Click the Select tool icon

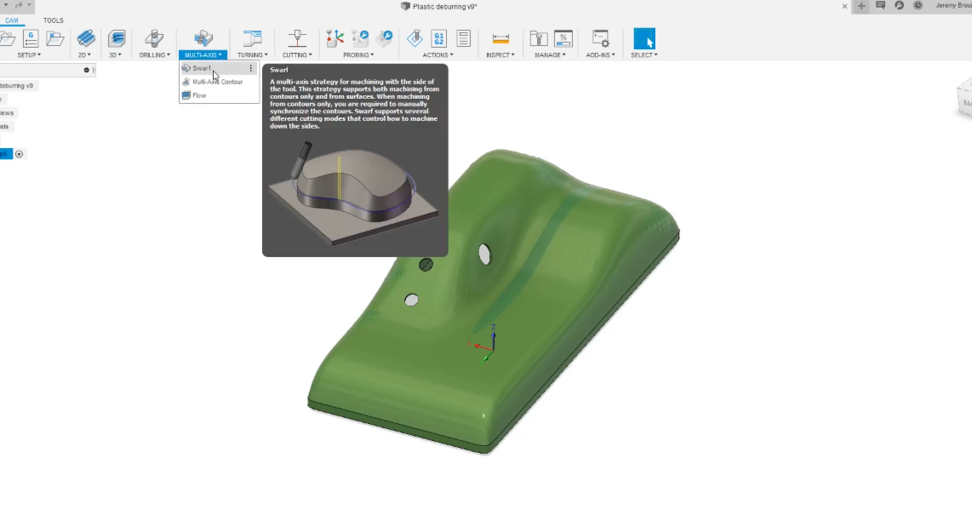coord(644,39)
